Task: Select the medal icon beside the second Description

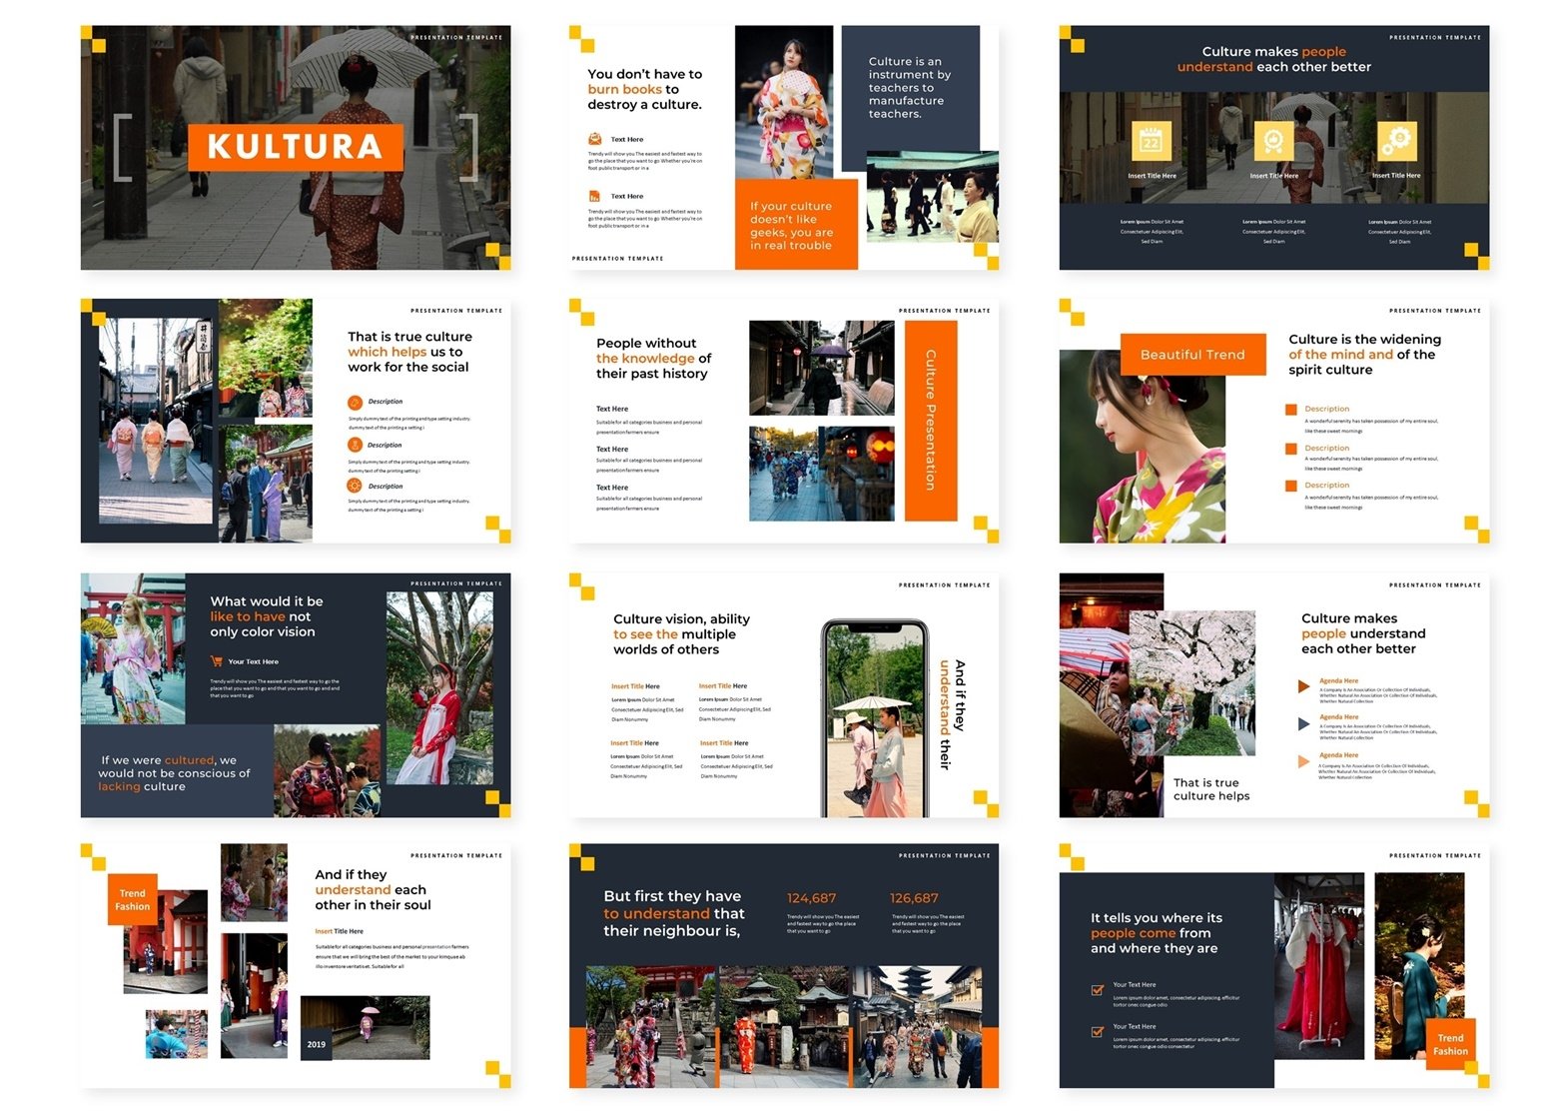Action: [x=354, y=444]
